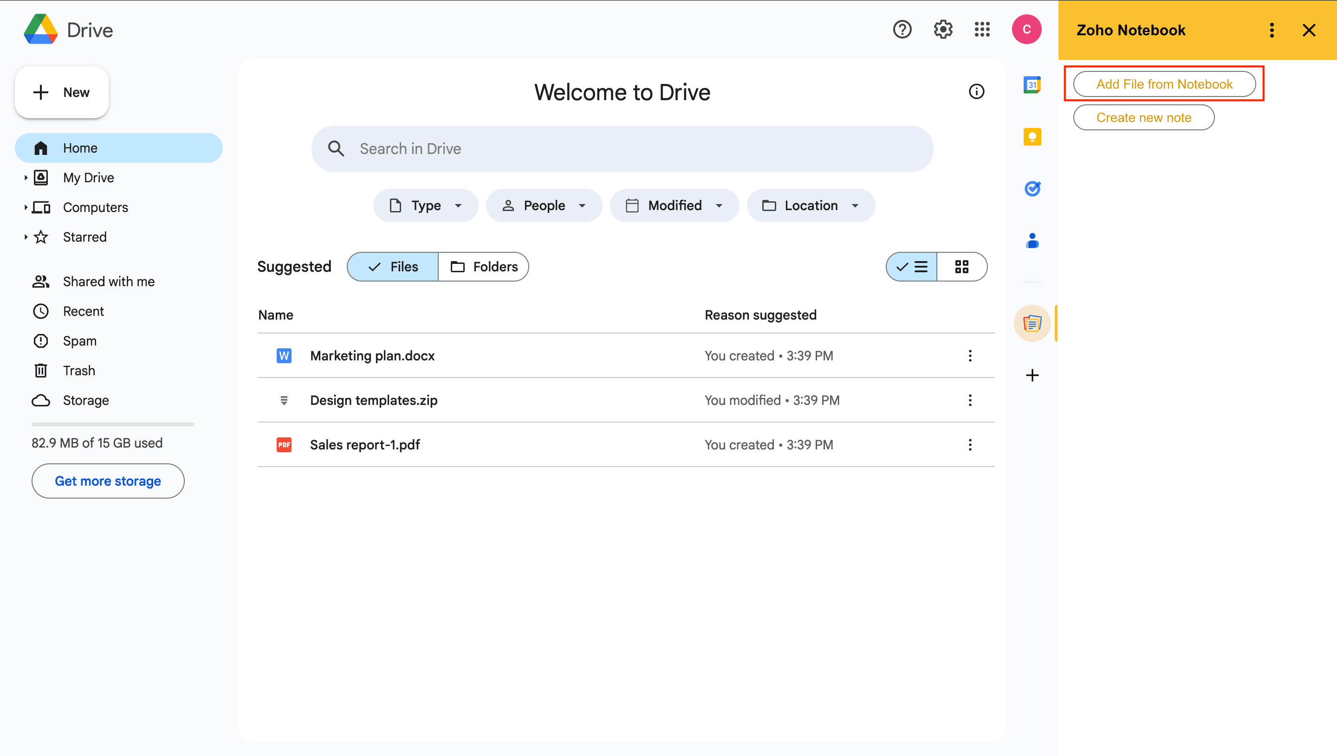The image size is (1337, 756).
Task: Go to Shared with me
Action: pyautogui.click(x=108, y=282)
